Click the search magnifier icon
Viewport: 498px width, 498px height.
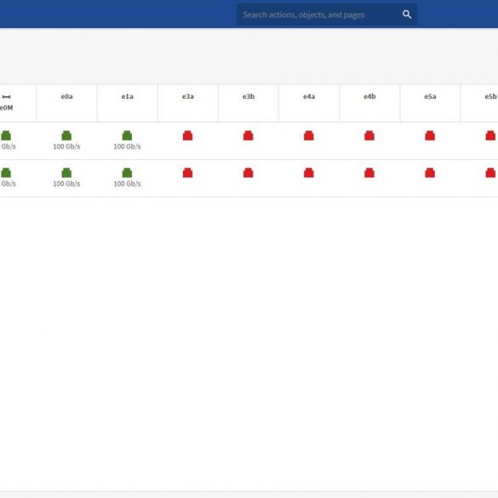coord(407,14)
